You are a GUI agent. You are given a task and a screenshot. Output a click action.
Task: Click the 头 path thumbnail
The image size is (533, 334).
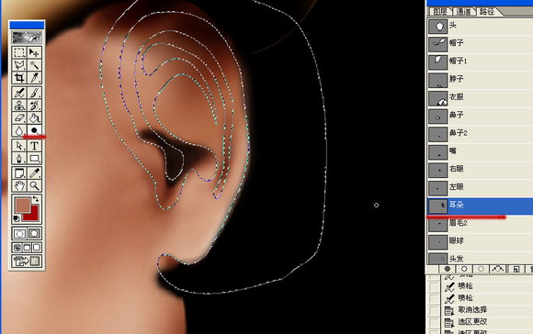(x=437, y=26)
